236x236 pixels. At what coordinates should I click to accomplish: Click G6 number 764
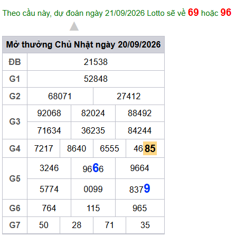(x=49, y=208)
